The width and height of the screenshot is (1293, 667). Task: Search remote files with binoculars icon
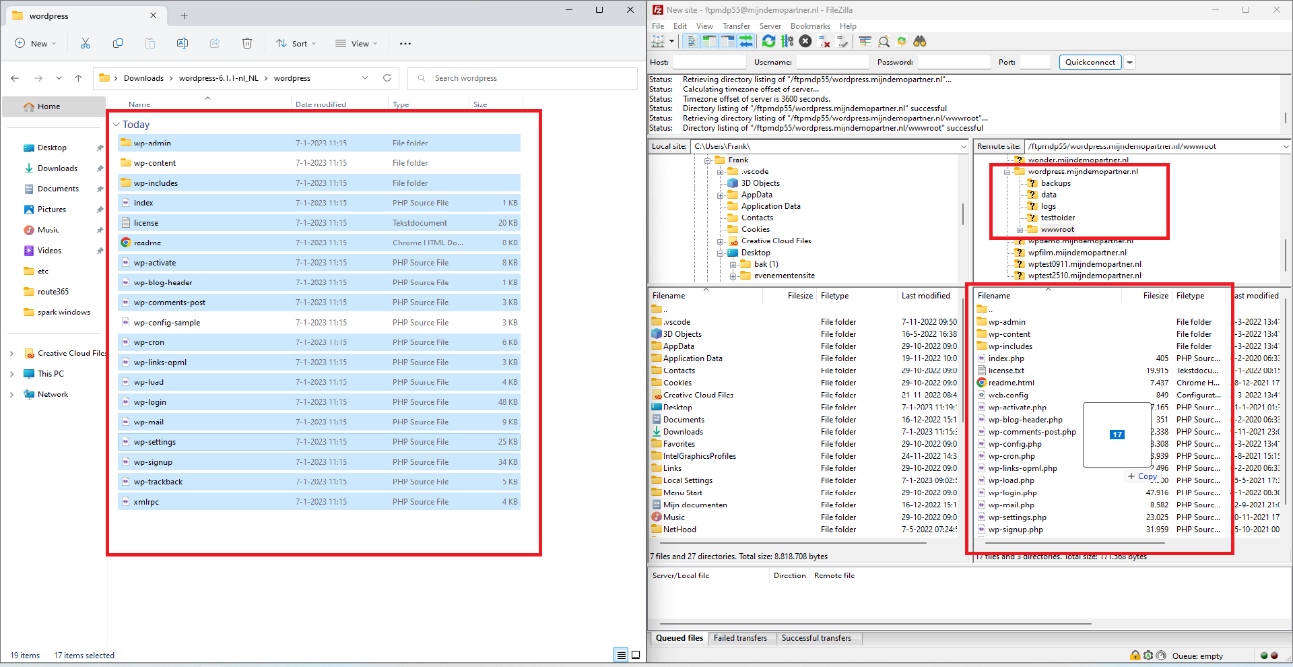click(920, 42)
